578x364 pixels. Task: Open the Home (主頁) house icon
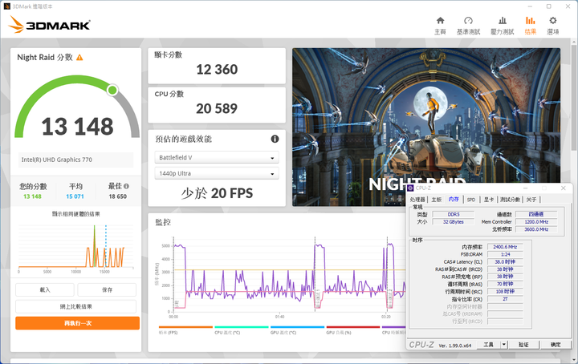(x=440, y=21)
